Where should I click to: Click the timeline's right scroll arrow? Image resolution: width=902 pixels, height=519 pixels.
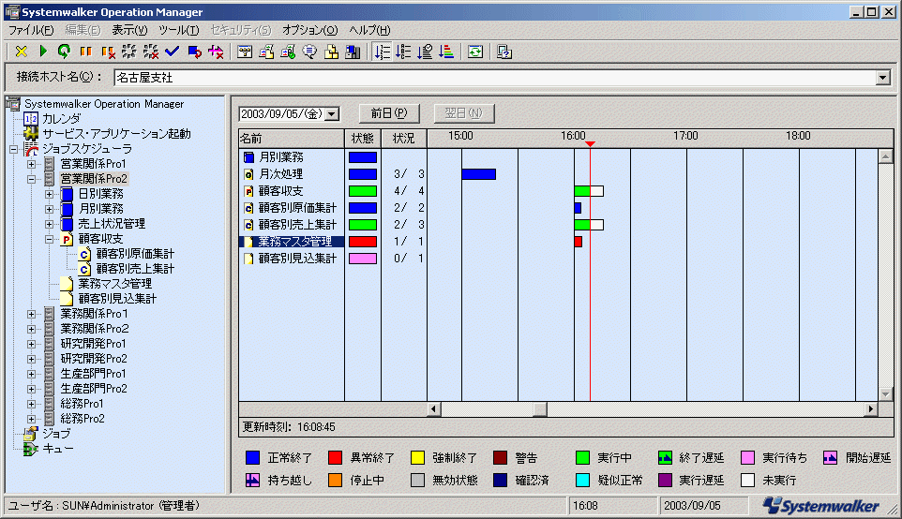(x=871, y=408)
